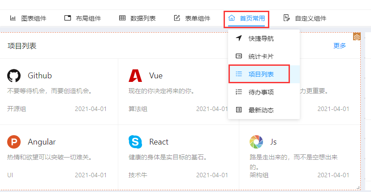Click the red Vue project logo
Viewport: 371px width, 192px height.
tap(135, 76)
